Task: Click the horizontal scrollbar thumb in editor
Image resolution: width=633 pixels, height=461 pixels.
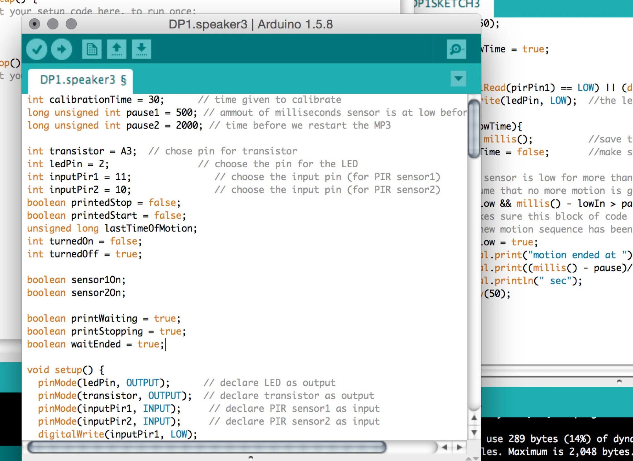Action: tap(207, 447)
